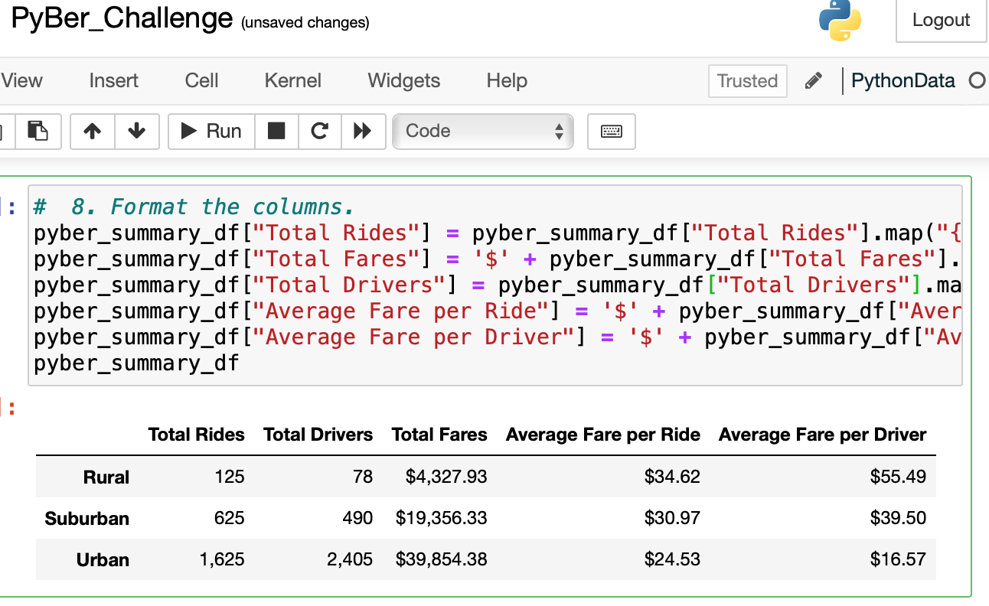Image resolution: width=989 pixels, height=606 pixels.
Task: Move selected cell down
Action: (136, 131)
